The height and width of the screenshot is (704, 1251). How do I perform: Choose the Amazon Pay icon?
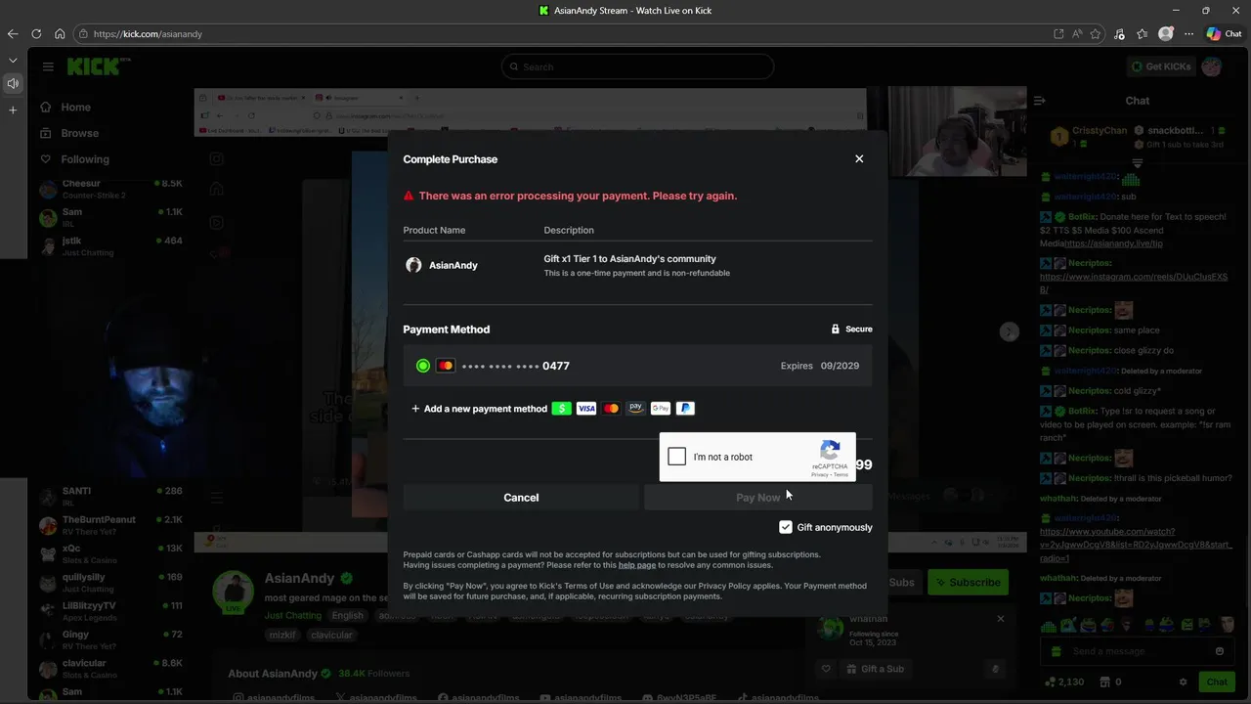point(635,409)
